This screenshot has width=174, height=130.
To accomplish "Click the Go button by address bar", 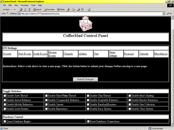I will coord(169,14).
